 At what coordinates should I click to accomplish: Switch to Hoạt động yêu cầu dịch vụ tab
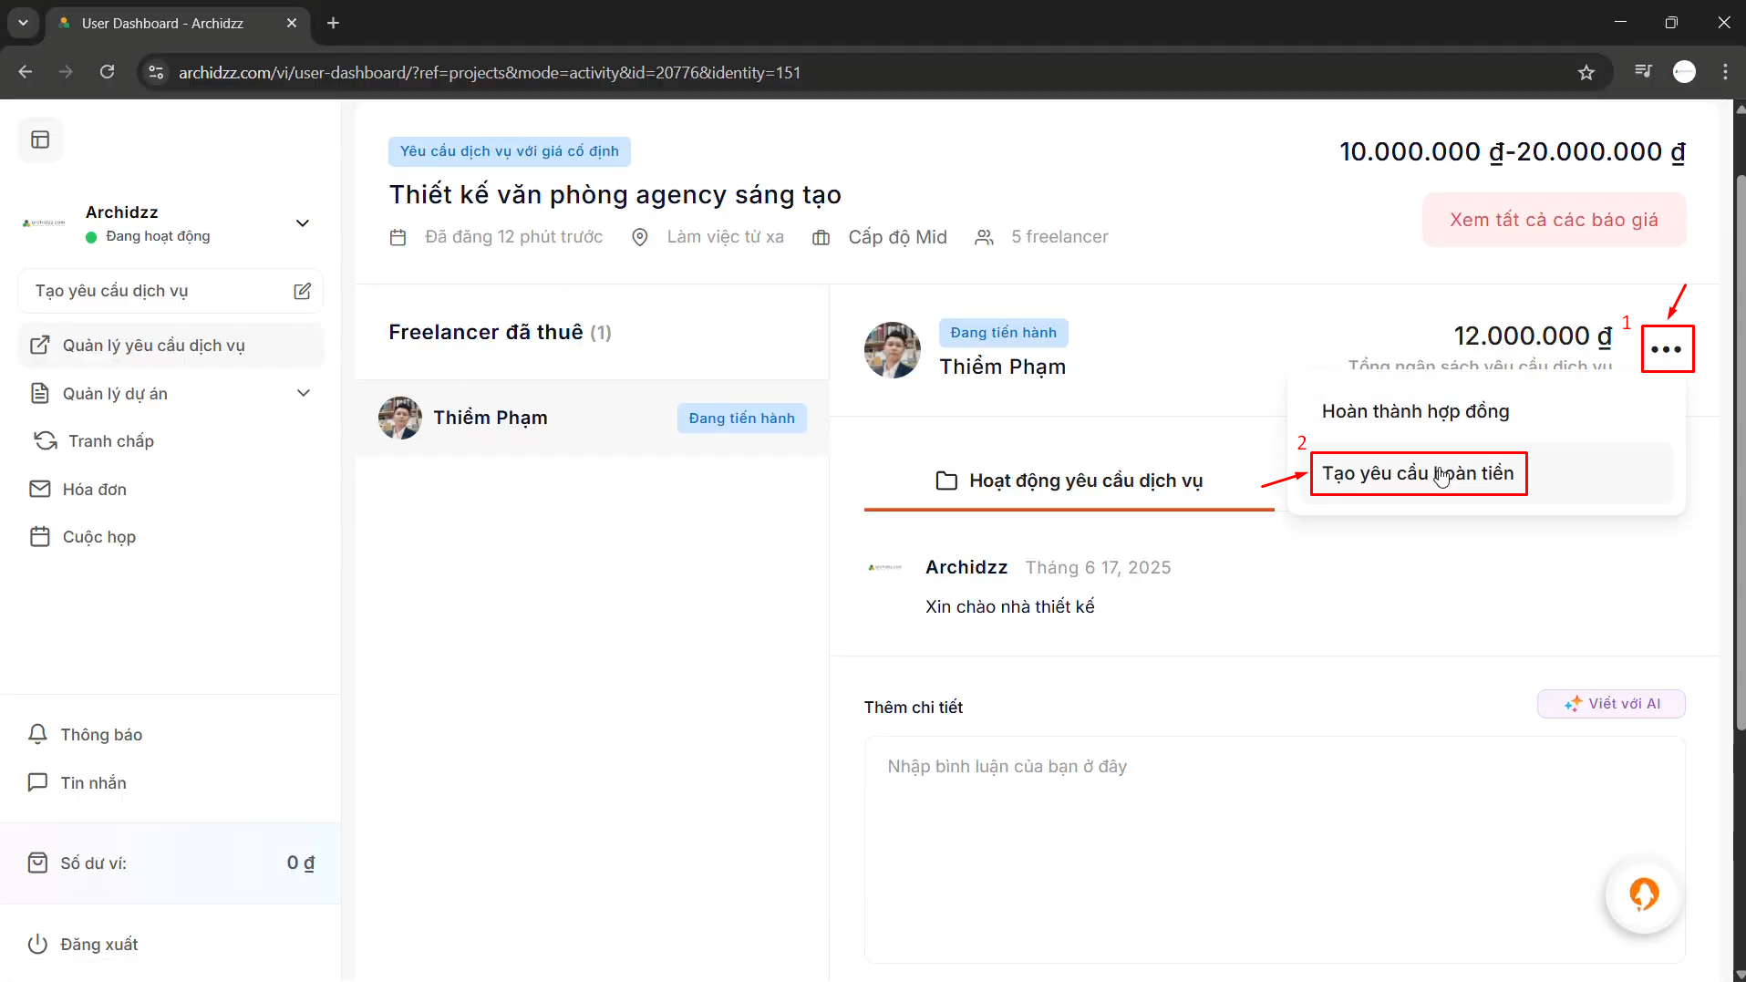pyautogui.click(x=1069, y=481)
